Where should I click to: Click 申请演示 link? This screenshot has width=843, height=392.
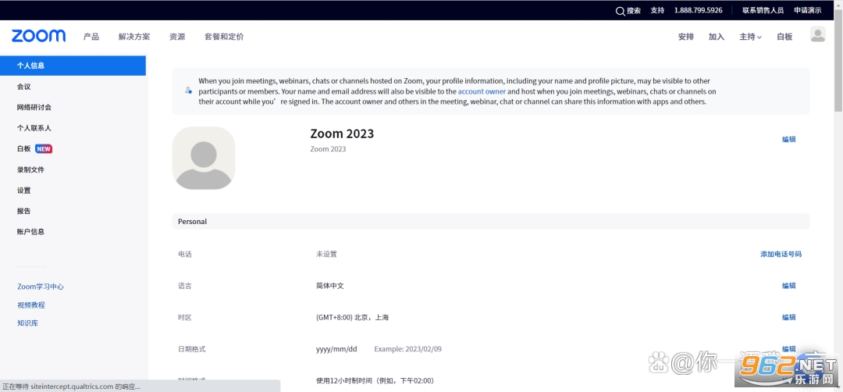point(808,10)
